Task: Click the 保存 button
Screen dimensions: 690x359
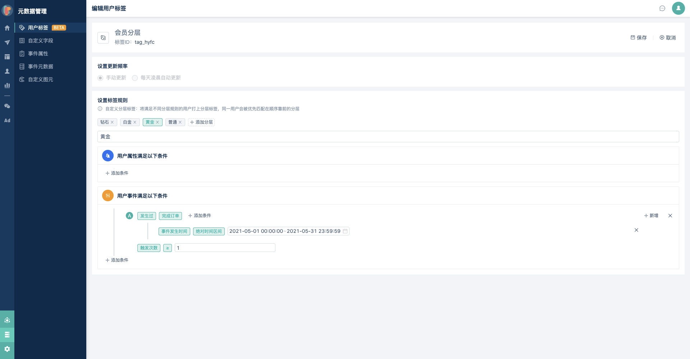Action: tap(639, 38)
